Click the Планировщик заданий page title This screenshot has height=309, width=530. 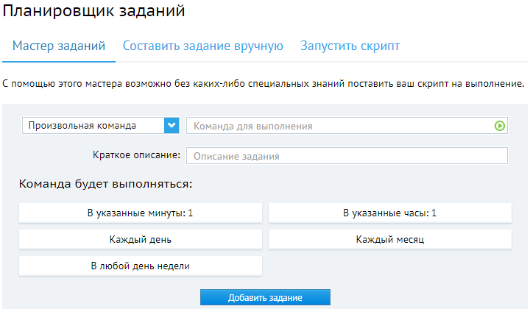[93, 10]
